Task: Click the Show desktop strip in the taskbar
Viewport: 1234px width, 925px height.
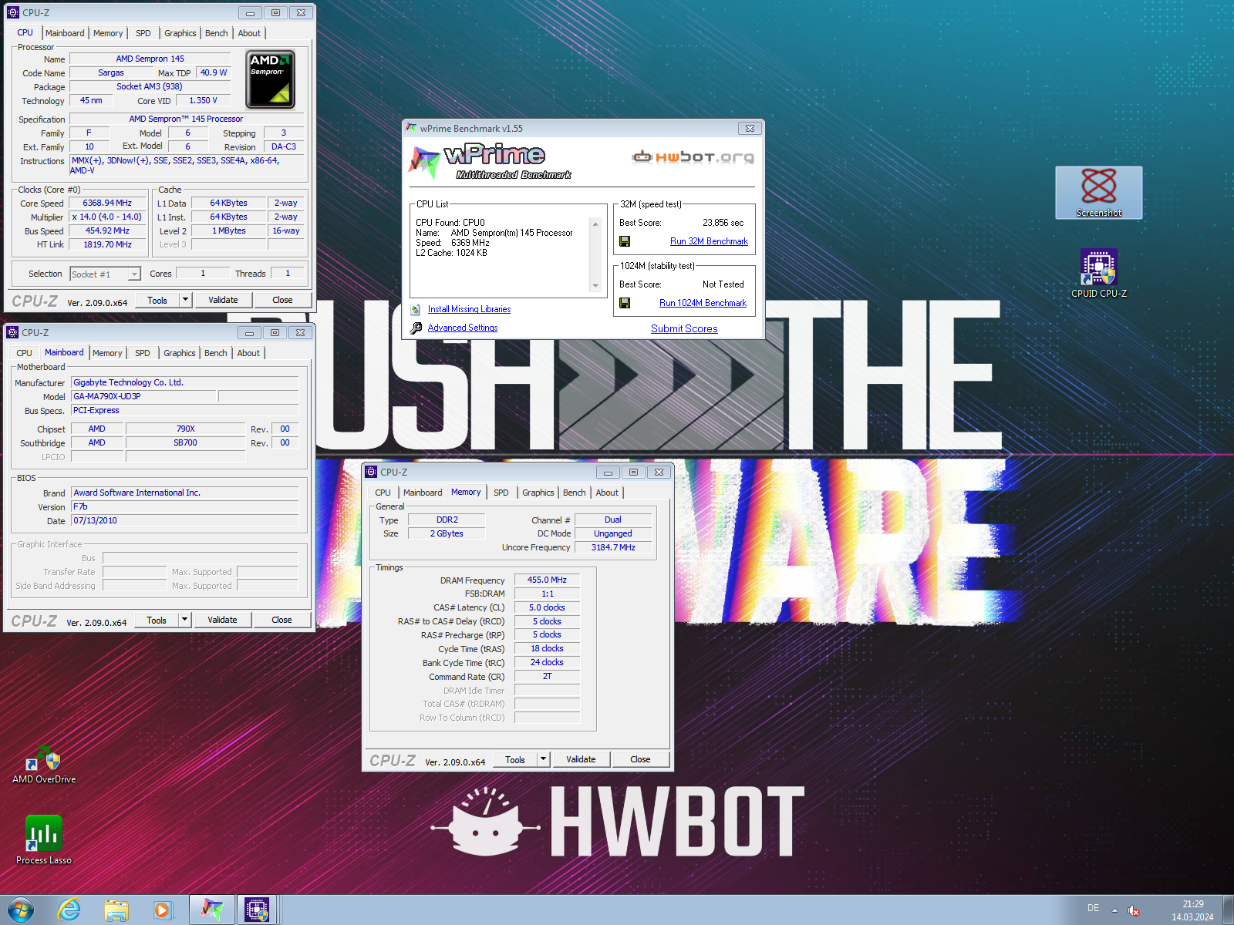Action: pyautogui.click(x=1228, y=910)
